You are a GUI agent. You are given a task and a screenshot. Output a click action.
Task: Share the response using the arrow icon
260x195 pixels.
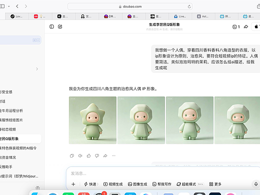point(105,155)
